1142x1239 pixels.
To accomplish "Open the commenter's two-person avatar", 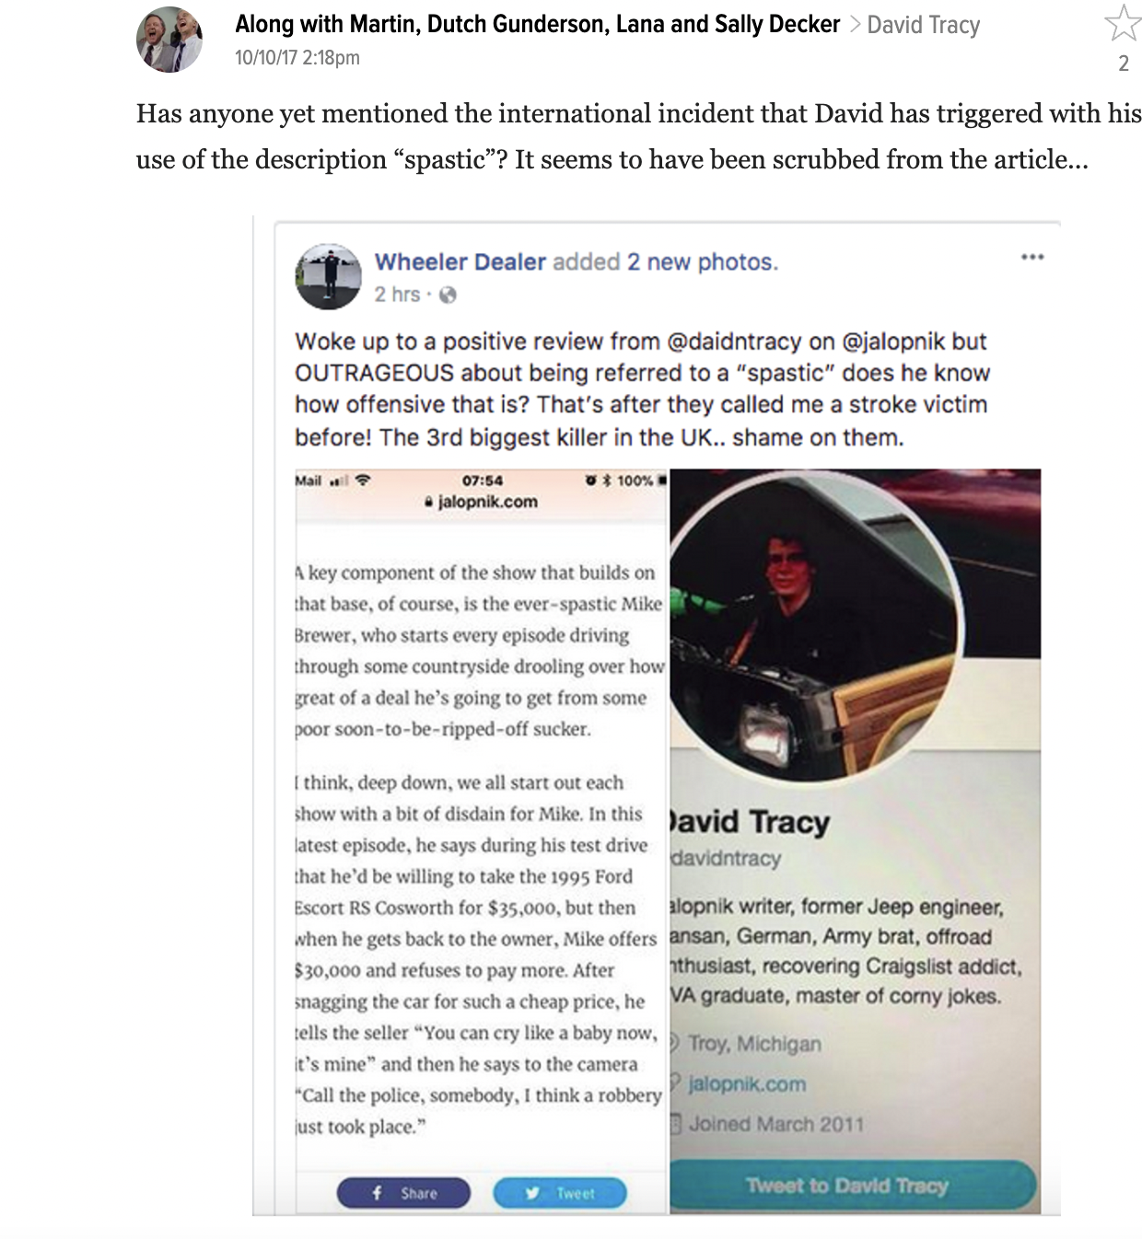I will click(169, 39).
